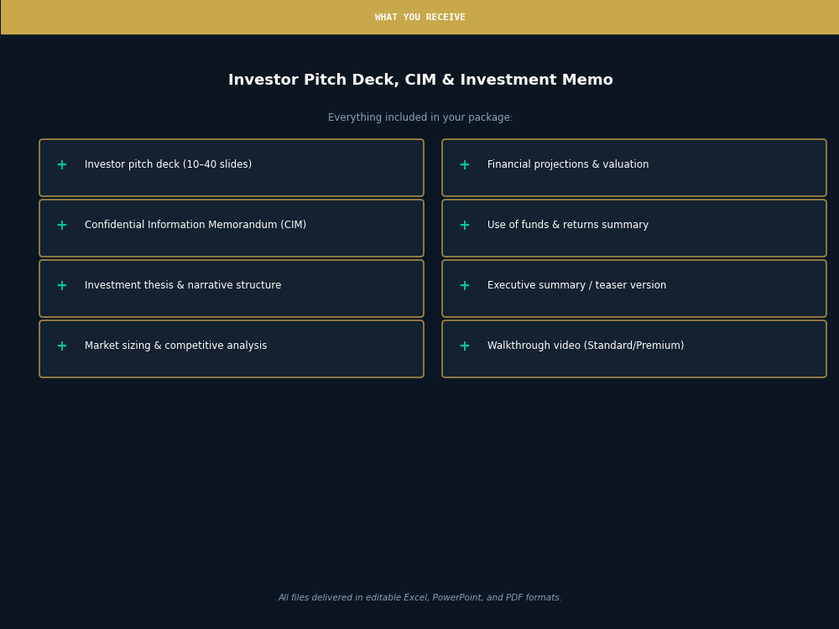Click the Investment thesis & narrative structure text
The width and height of the screenshot is (839, 629).
point(183,285)
